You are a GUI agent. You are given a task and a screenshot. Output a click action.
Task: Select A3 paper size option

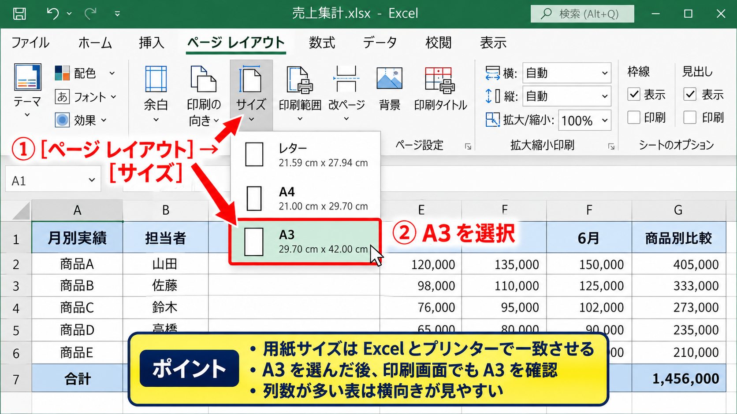(x=305, y=242)
